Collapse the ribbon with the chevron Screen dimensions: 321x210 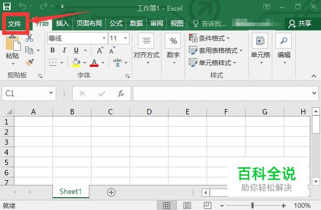point(314,76)
